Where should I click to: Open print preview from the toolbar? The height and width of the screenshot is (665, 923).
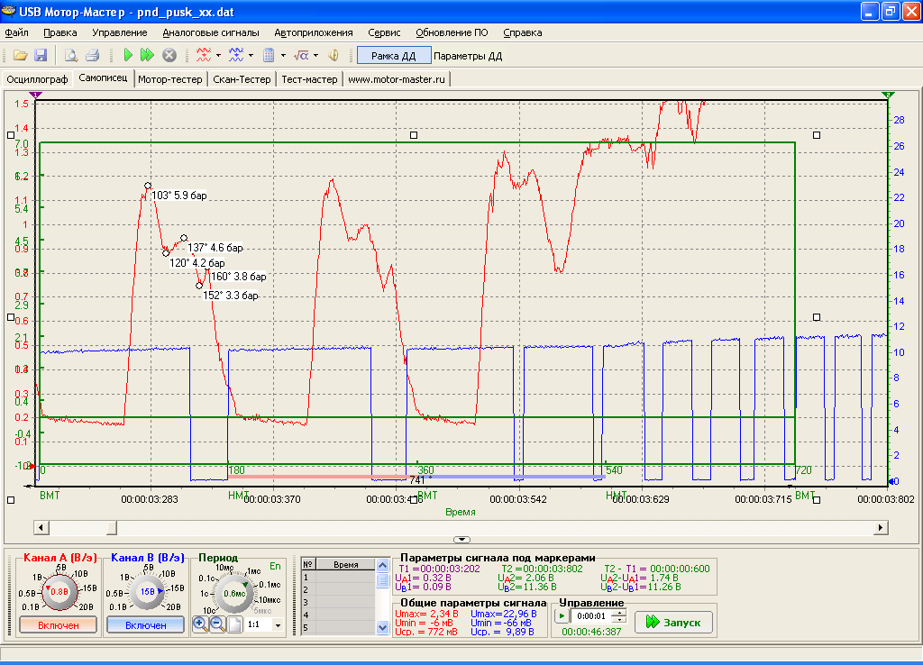(x=70, y=55)
